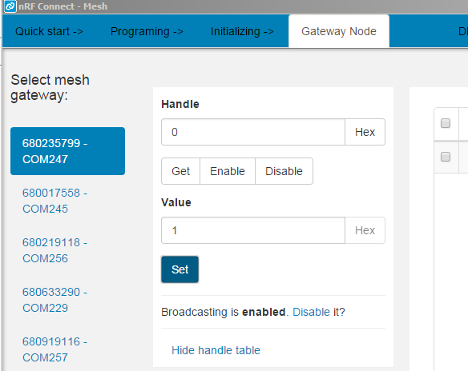Click the Set button
Image resolution: width=468 pixels, height=371 pixels.
click(x=180, y=269)
